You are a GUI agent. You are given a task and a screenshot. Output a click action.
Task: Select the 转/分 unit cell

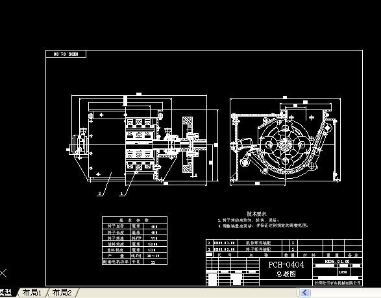[x=136, y=238]
